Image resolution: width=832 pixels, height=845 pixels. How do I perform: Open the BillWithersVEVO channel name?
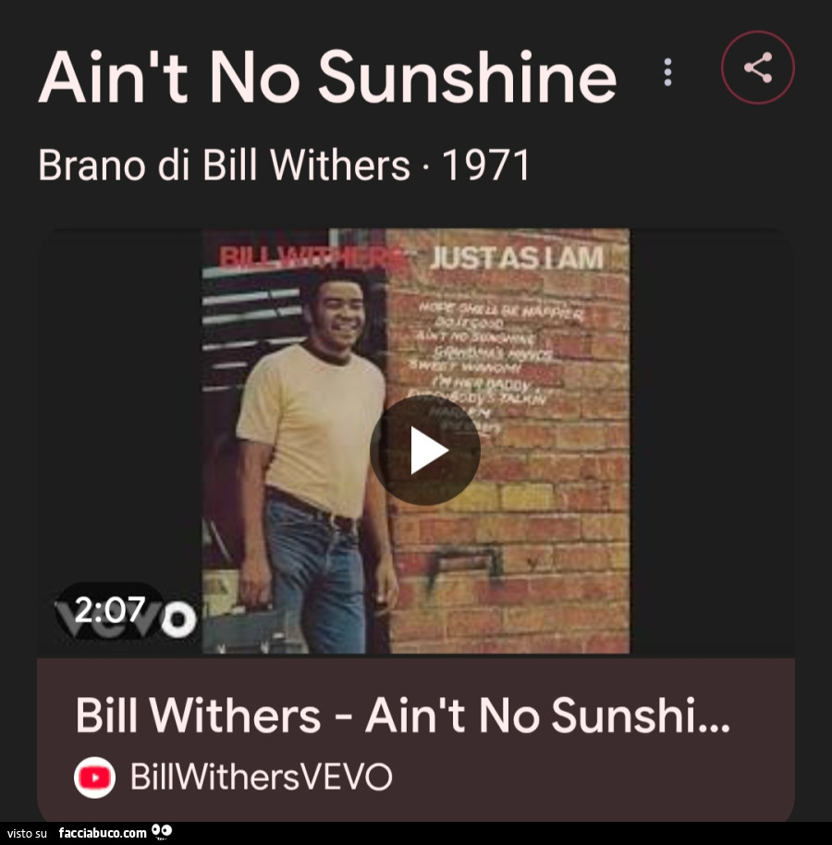coord(262,778)
